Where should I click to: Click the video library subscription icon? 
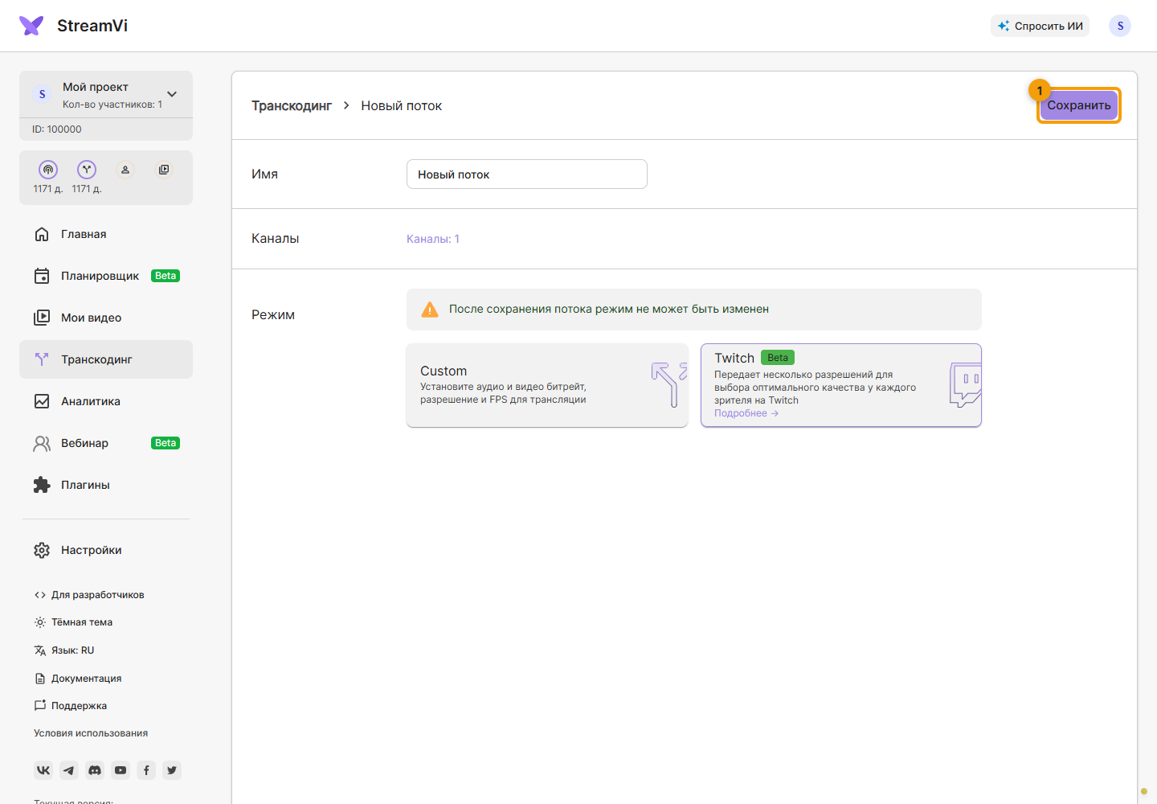(164, 170)
